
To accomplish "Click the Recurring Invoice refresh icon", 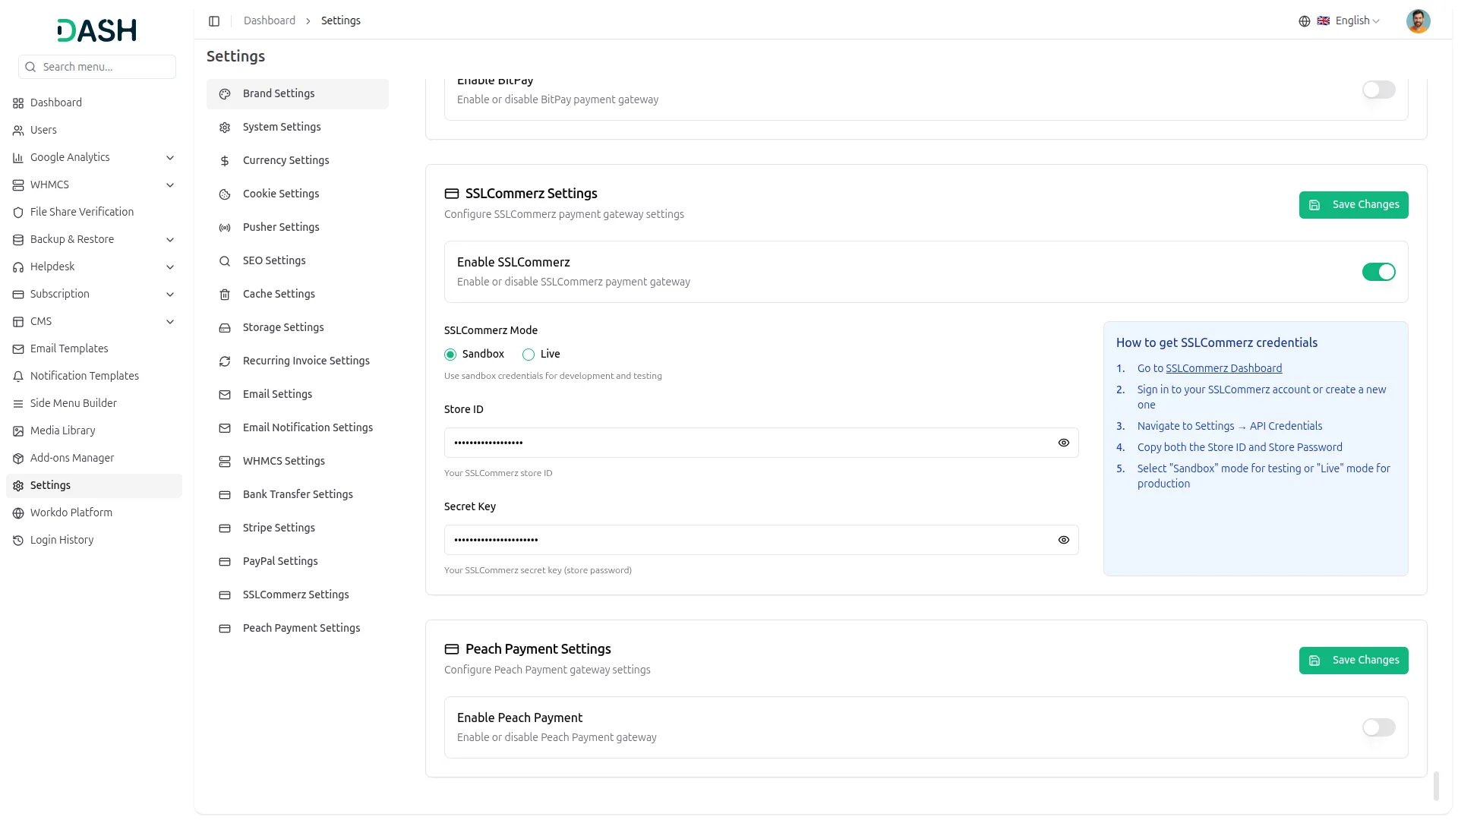I will [225, 361].
